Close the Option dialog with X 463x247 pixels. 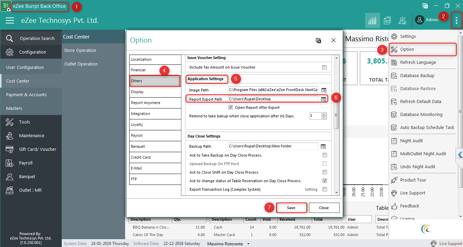[x=333, y=41]
